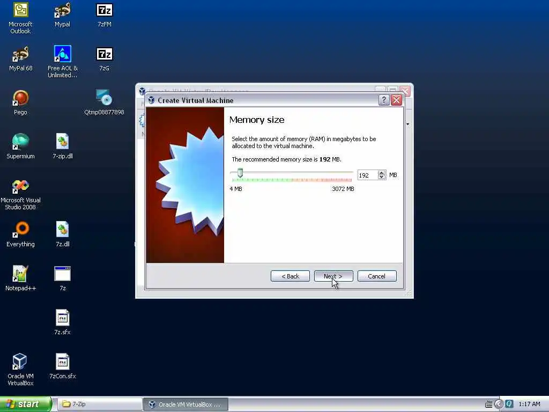Select the Everything search shortcut
The image size is (549, 412).
(x=20, y=235)
